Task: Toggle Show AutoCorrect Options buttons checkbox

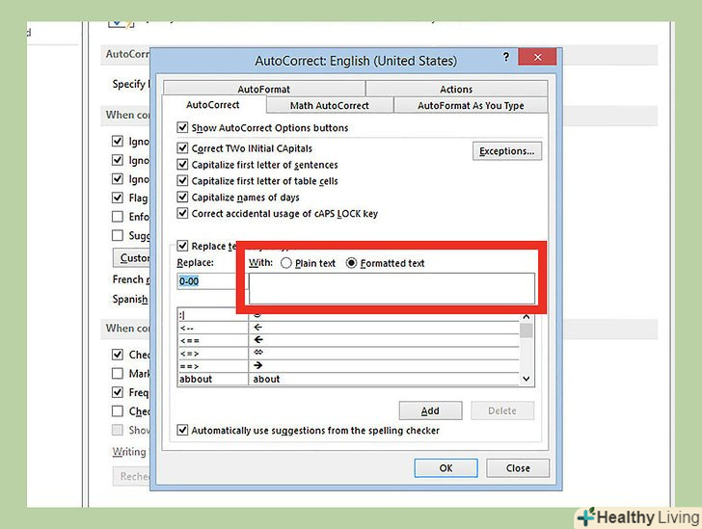Action: [x=182, y=127]
